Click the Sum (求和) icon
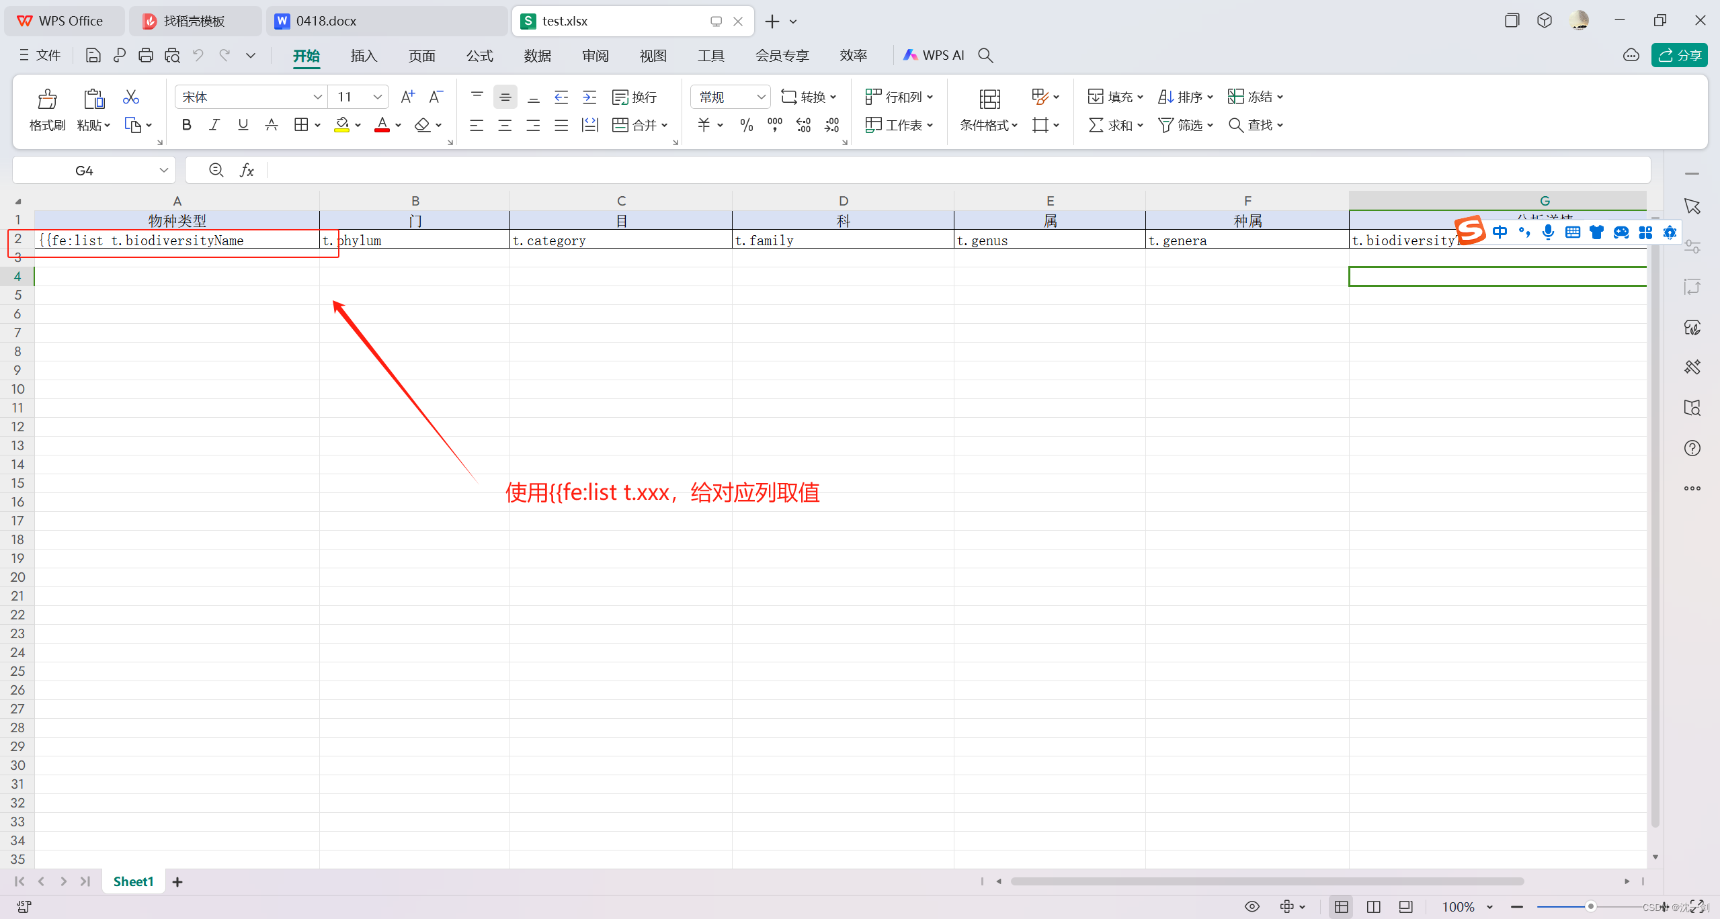Viewport: 1720px width, 919px height. [x=1096, y=125]
